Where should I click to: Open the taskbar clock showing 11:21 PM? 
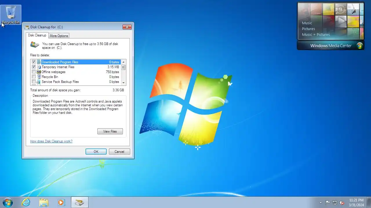pos(356,203)
